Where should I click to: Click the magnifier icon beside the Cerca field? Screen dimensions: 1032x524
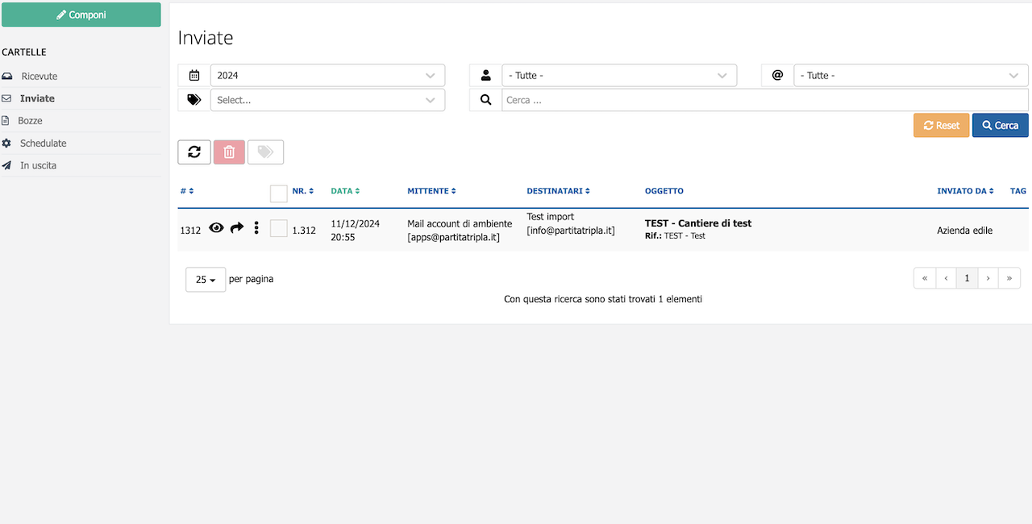tap(485, 100)
